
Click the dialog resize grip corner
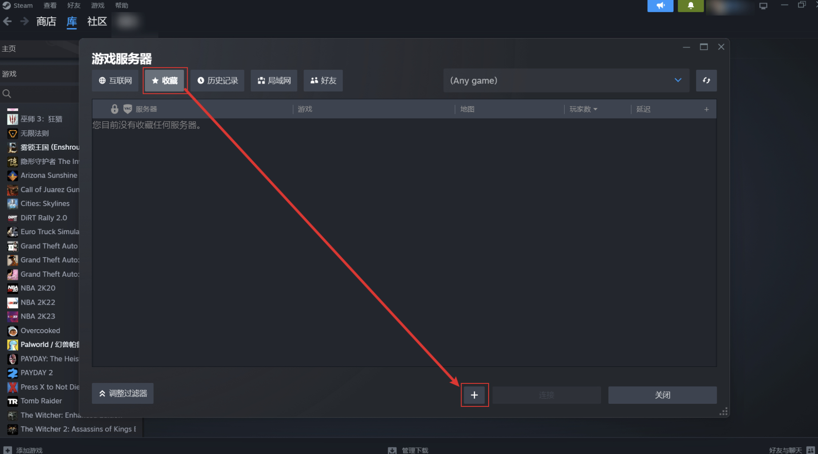tap(723, 411)
